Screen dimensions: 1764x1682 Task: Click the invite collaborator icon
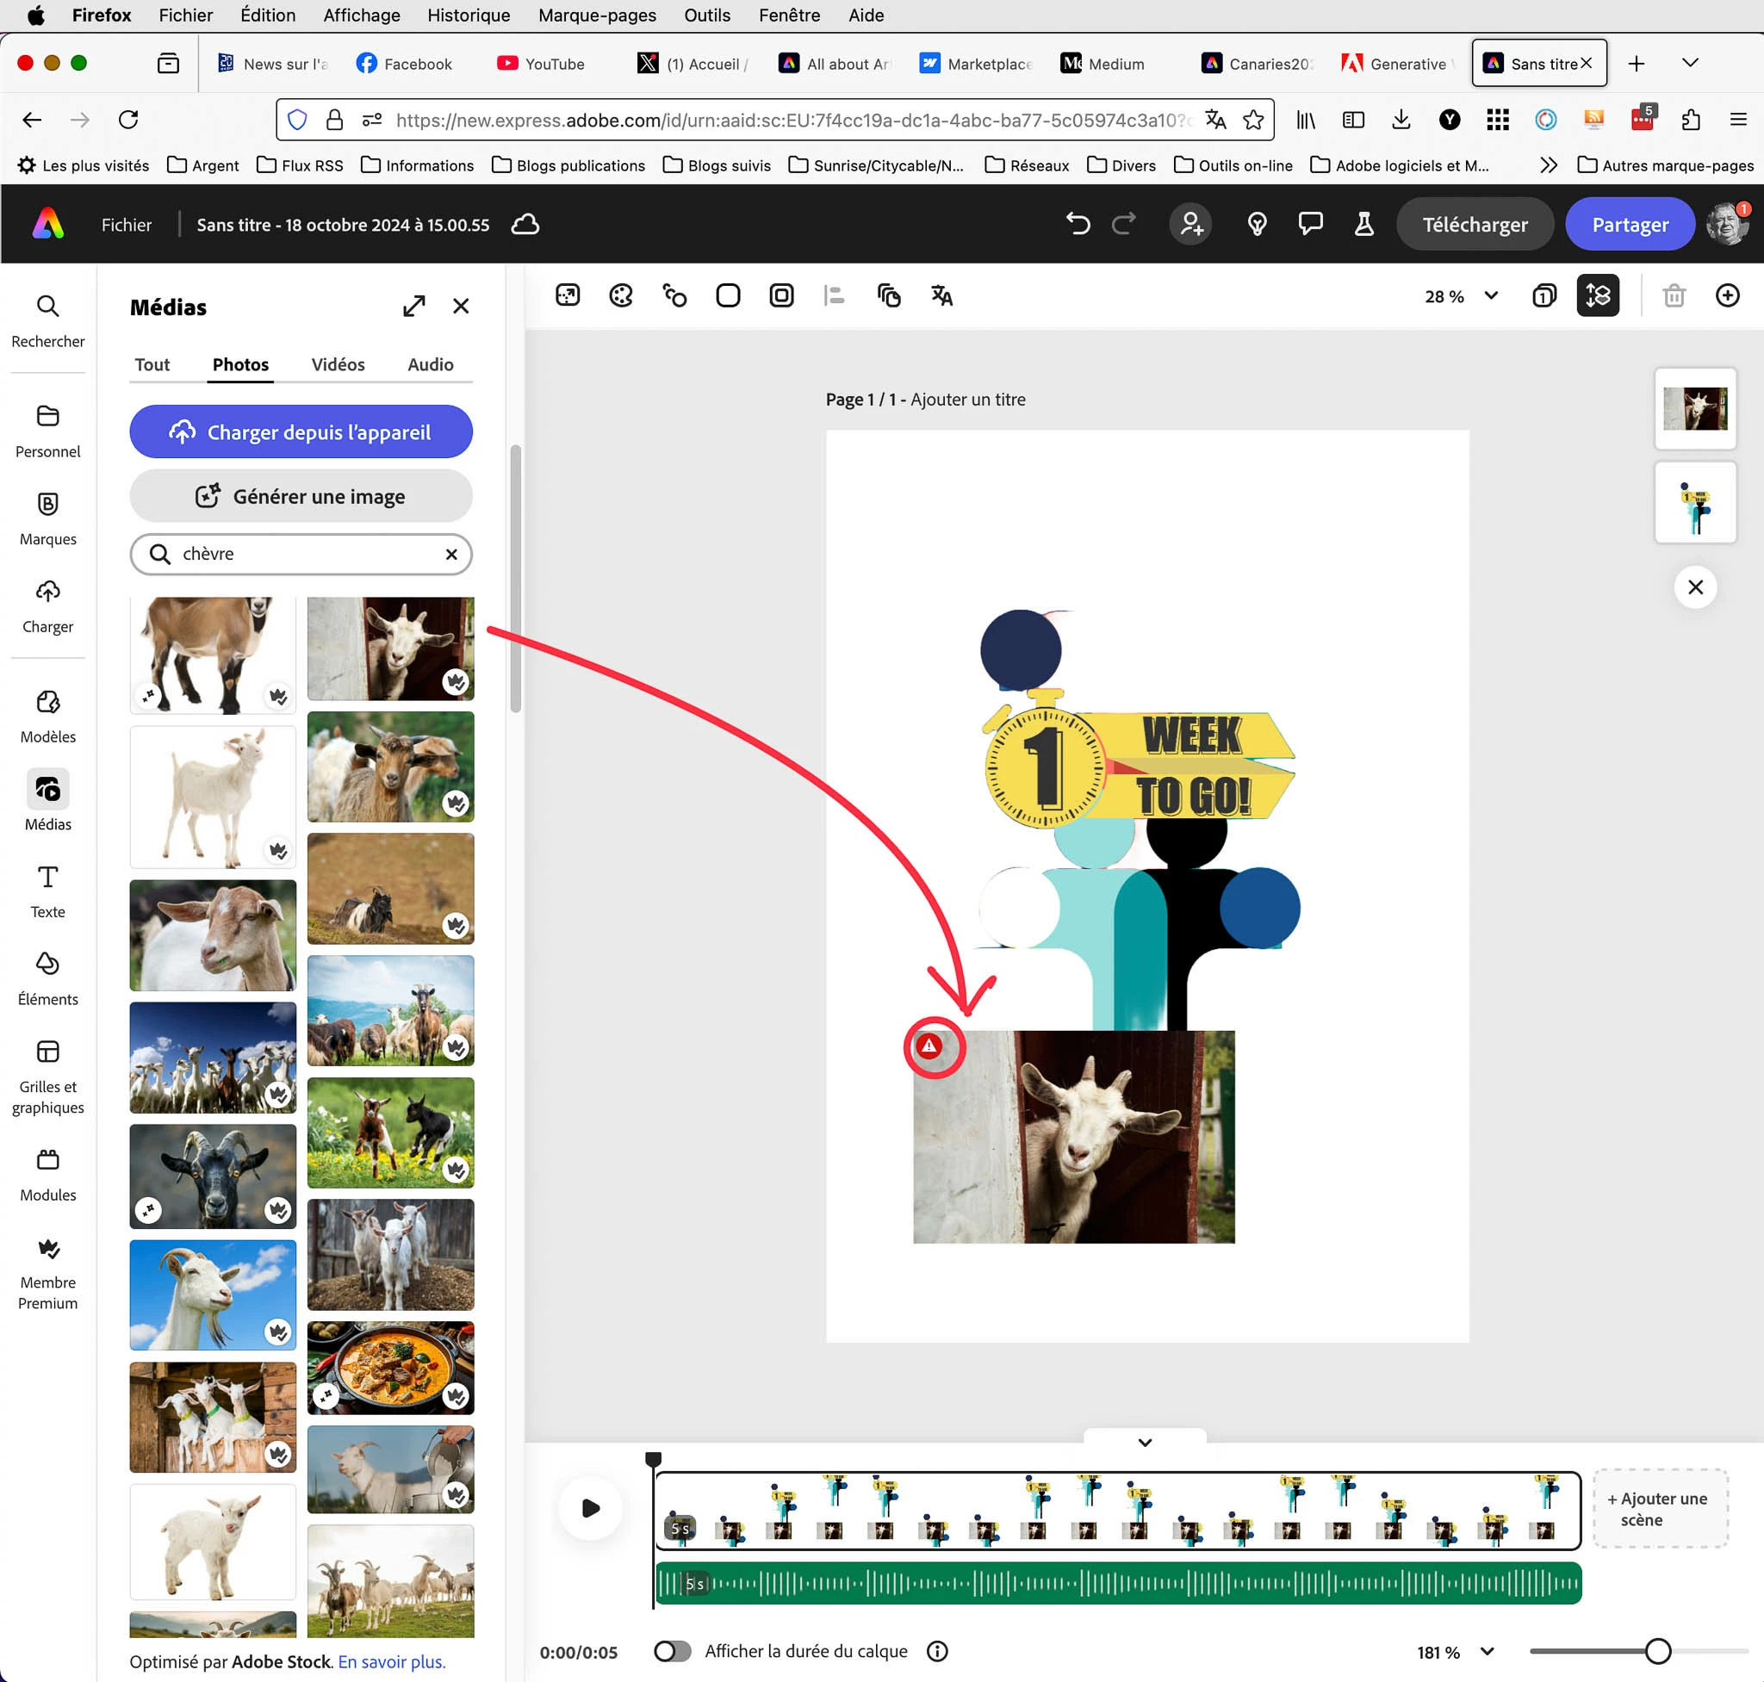(x=1191, y=224)
